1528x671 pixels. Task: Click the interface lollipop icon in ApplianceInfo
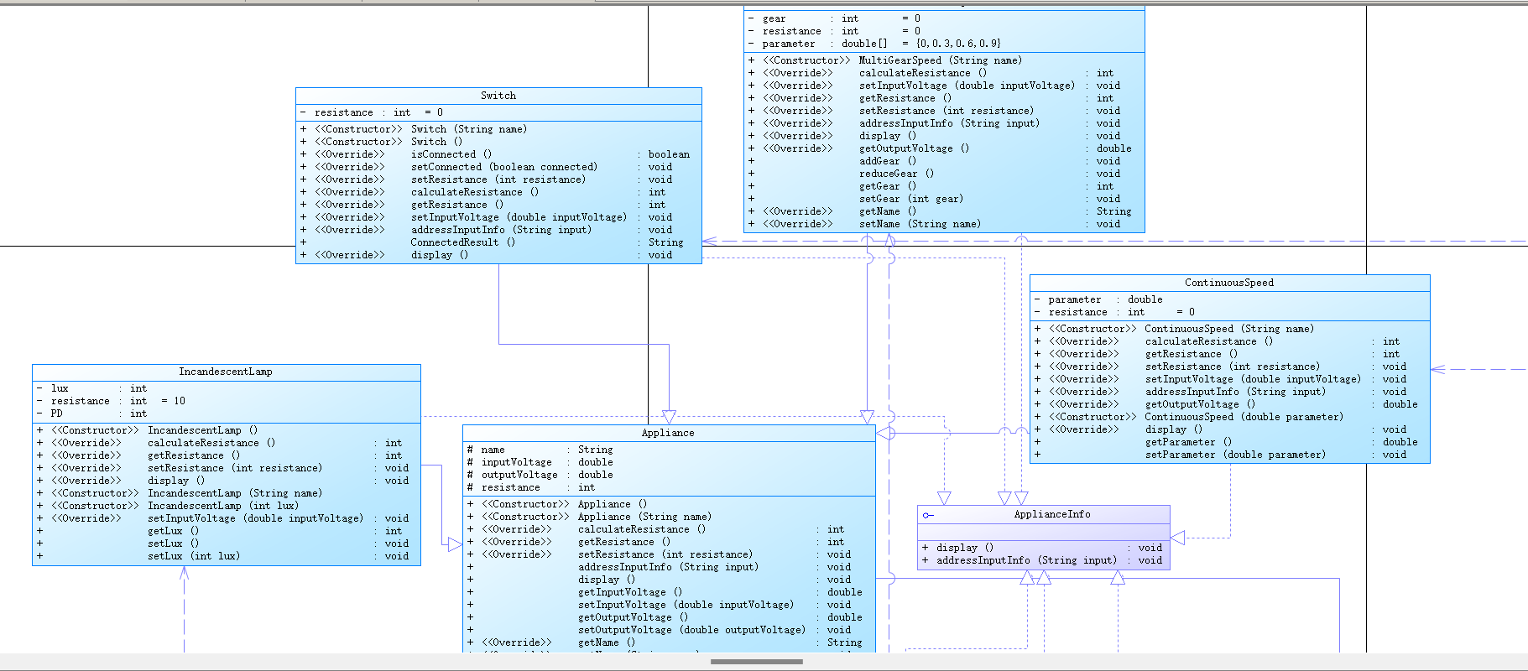coord(927,515)
